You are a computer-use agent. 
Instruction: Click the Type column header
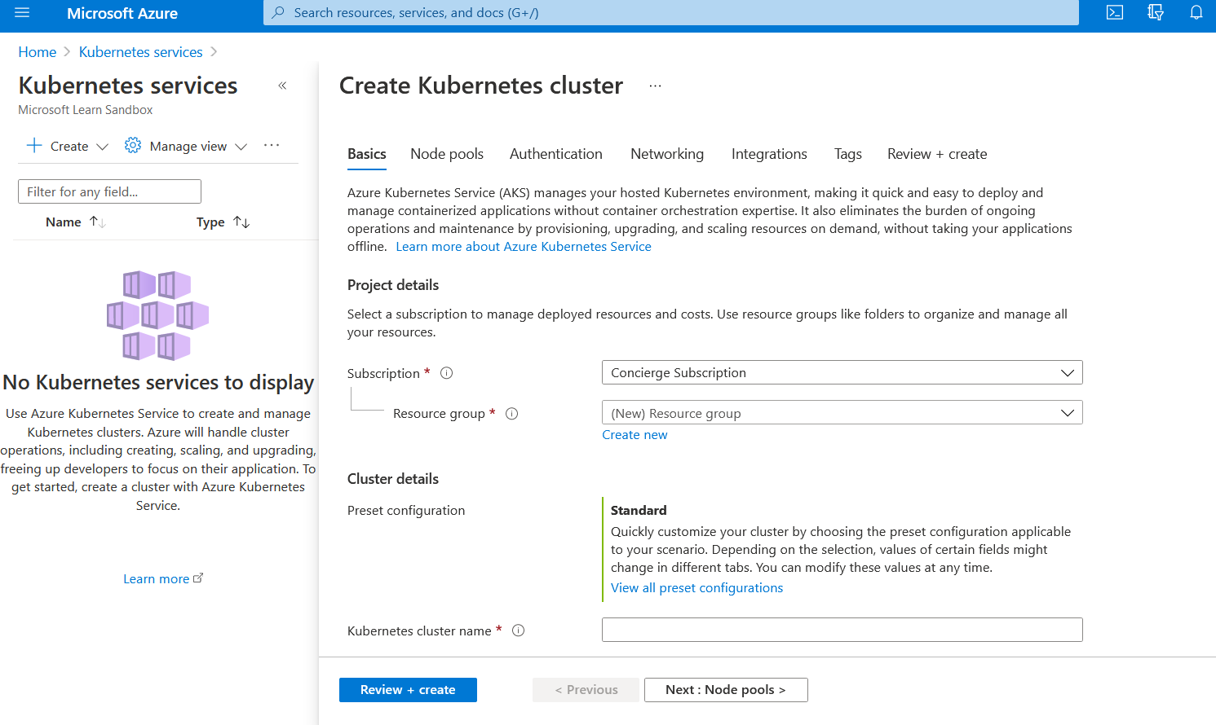[x=210, y=222]
